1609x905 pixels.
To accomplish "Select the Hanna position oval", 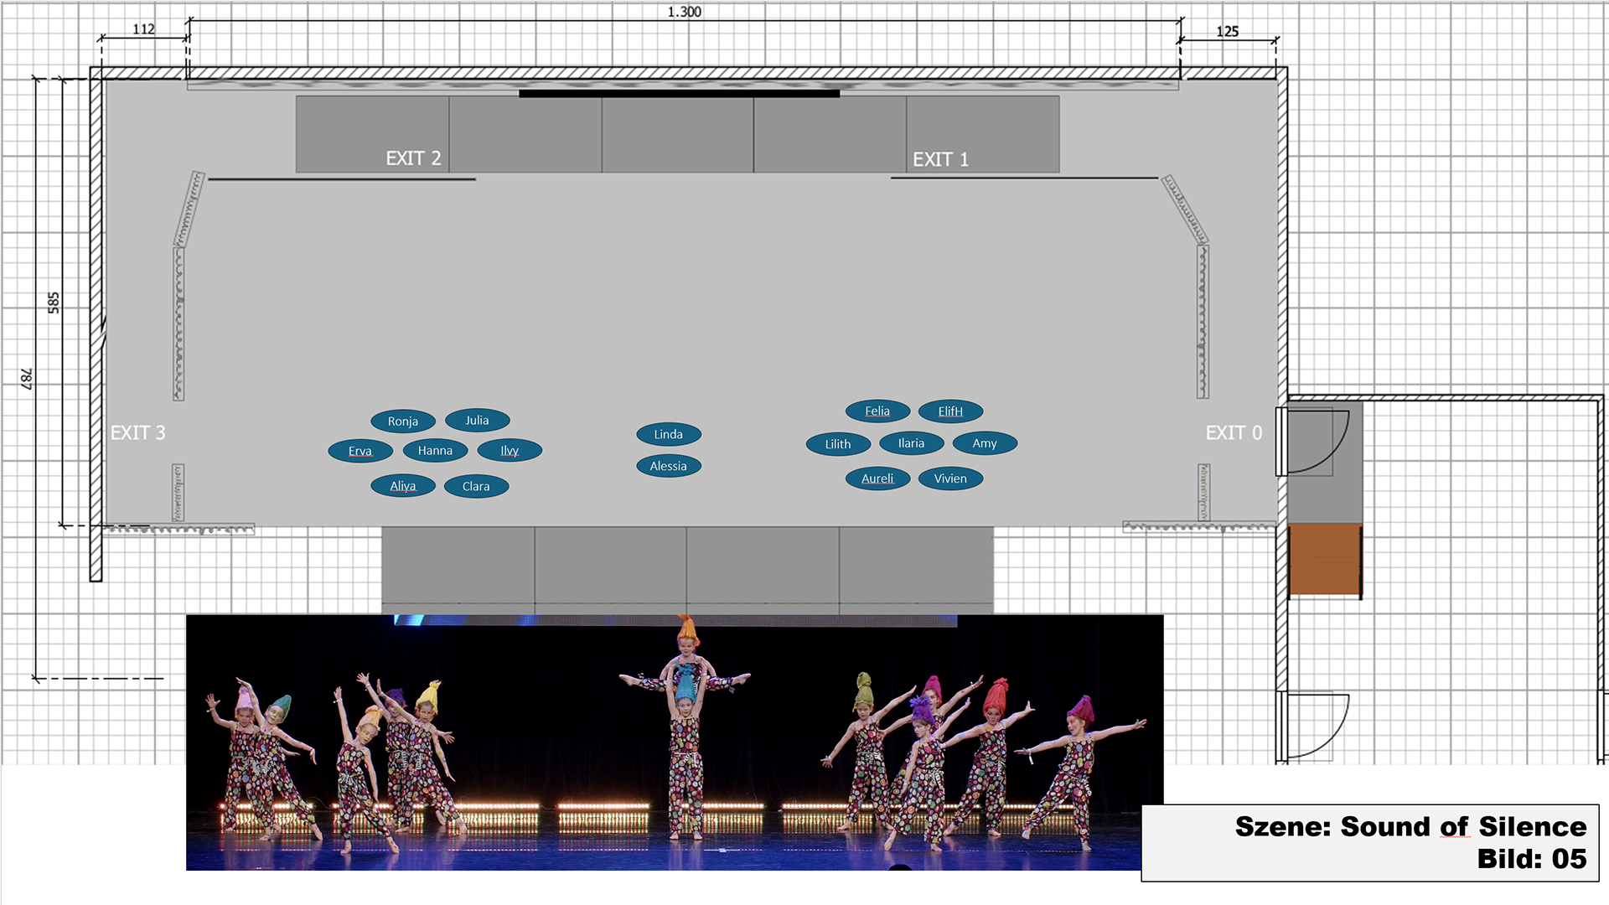I will (435, 450).
